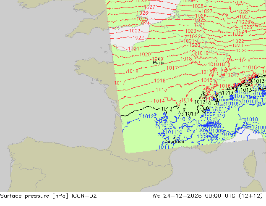This screenshot has width=266, height=206.
Task: Click the fully visible 1029 label at top right
Action: (238, 3)
